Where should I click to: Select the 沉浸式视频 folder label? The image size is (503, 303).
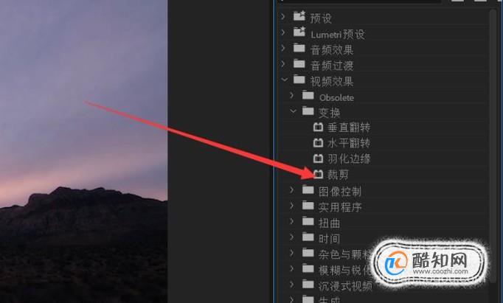[x=345, y=286]
